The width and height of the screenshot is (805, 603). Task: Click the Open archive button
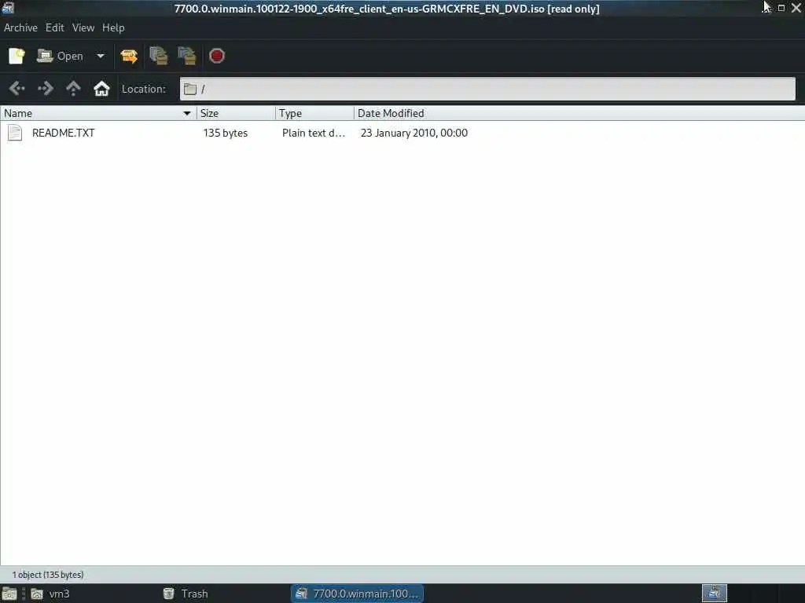(x=60, y=56)
